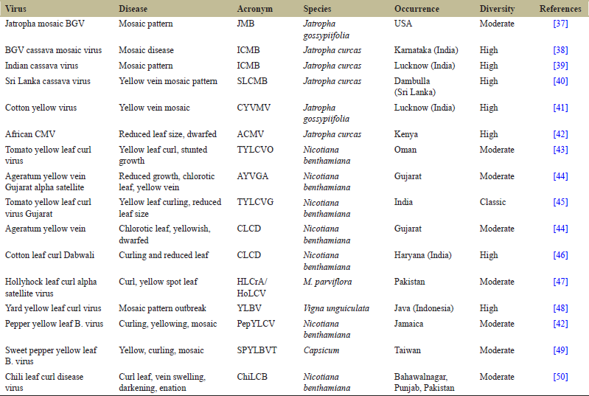
Task: Open reference link [49]
Action: pos(560,350)
